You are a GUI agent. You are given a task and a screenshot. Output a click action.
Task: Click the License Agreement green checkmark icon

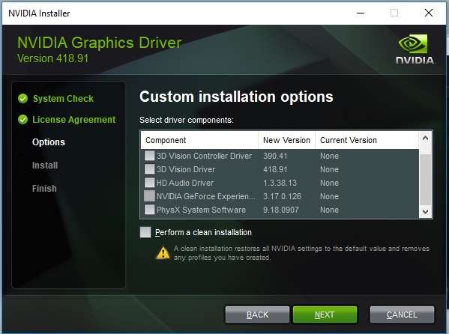[23, 120]
